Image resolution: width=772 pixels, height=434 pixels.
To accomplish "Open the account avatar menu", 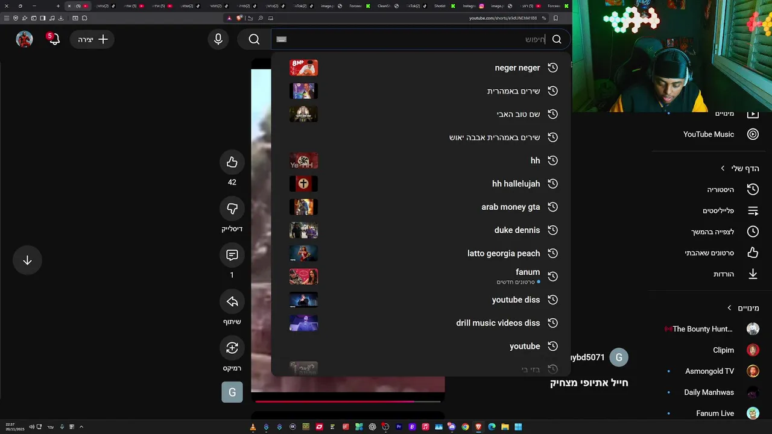I will click(x=24, y=39).
